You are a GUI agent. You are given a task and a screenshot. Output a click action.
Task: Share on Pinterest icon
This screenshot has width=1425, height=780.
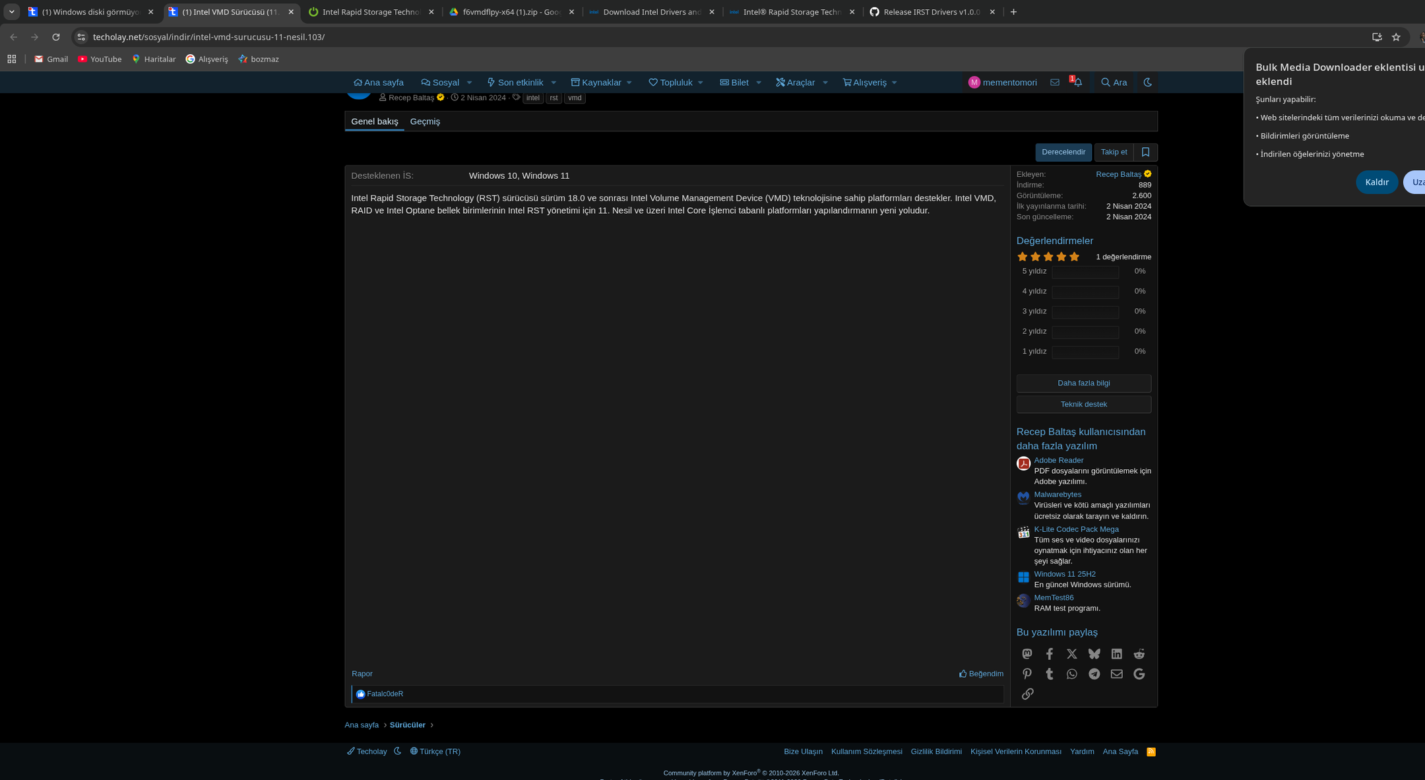click(1027, 674)
